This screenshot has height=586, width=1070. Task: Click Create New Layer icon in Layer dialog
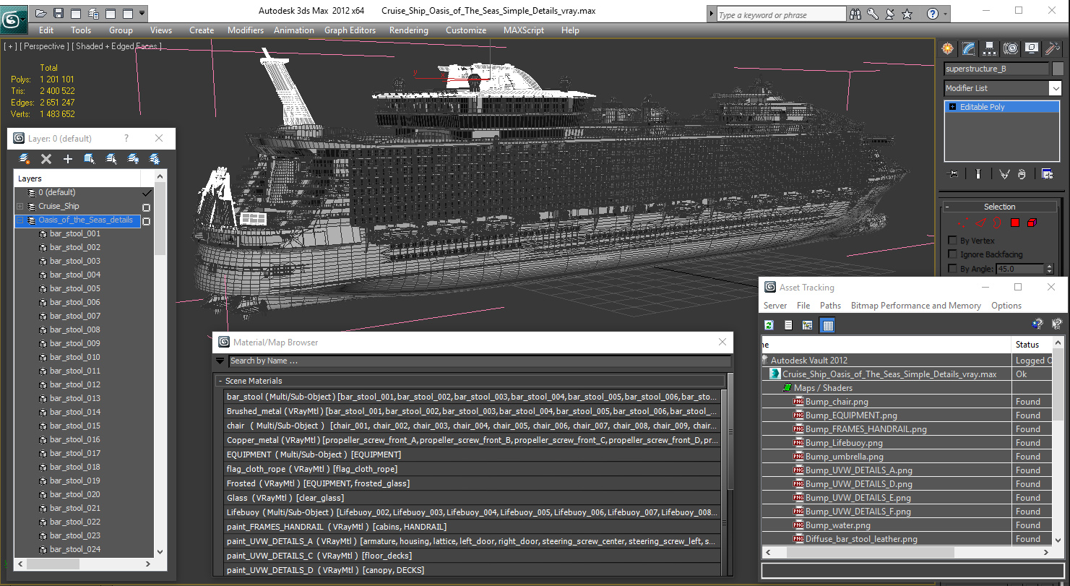coord(25,158)
